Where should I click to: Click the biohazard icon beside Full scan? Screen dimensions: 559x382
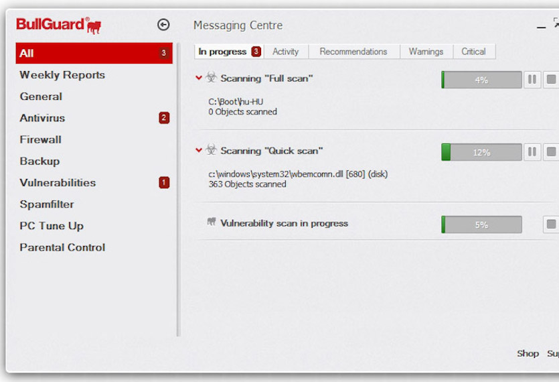(212, 77)
